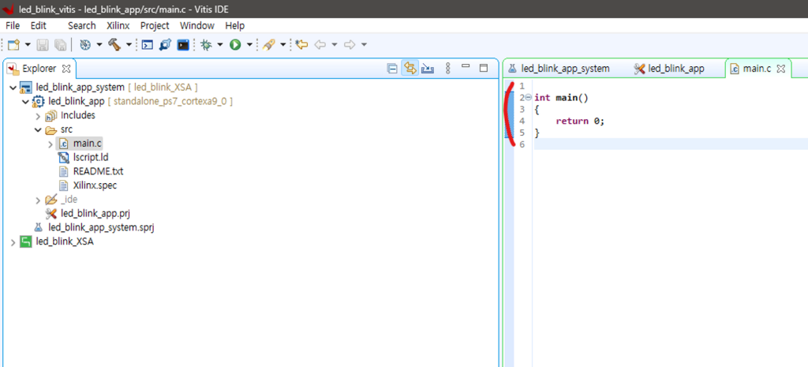Expand the Includes folder
This screenshot has height=367, width=808.
coord(38,115)
